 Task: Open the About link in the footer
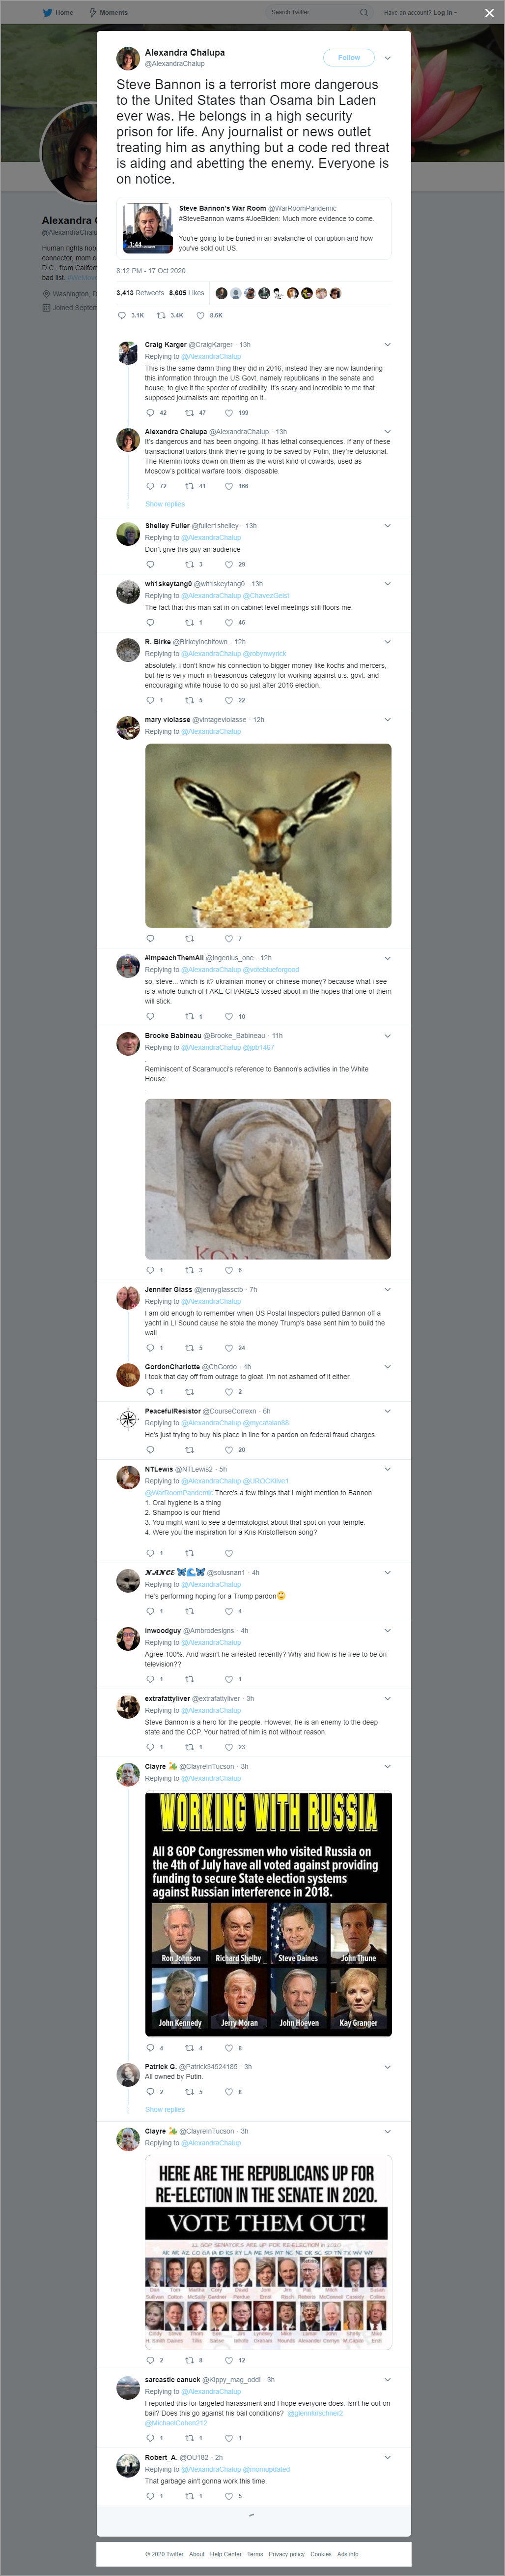[x=196, y=2553]
